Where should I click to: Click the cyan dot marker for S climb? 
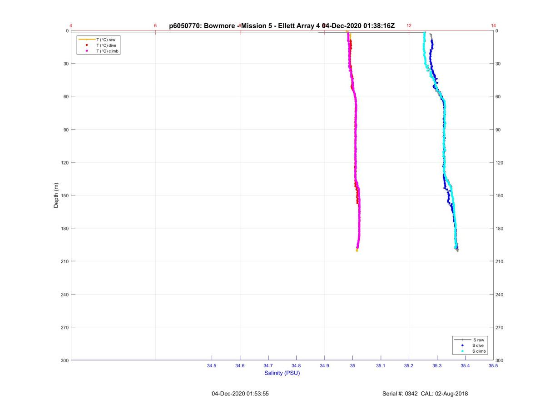(462, 351)
